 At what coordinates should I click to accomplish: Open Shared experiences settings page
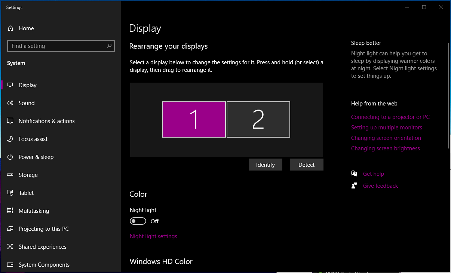(x=43, y=247)
